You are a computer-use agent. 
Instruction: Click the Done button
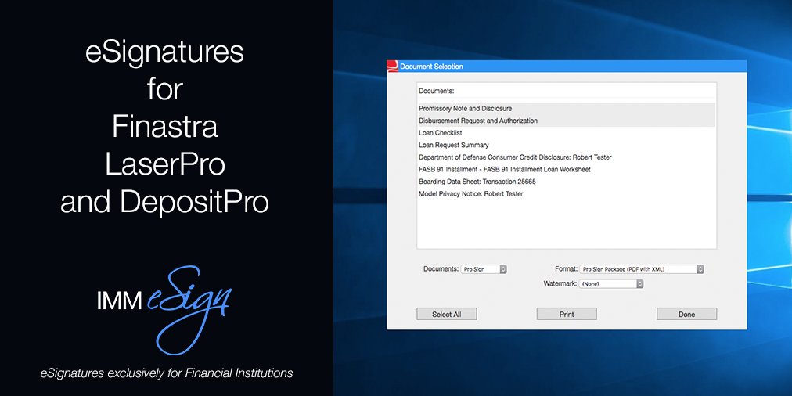686,314
